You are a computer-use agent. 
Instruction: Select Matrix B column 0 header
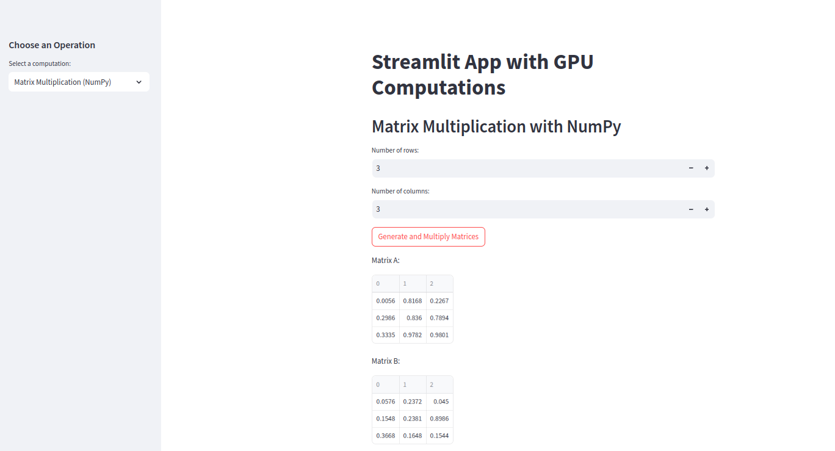(386, 384)
